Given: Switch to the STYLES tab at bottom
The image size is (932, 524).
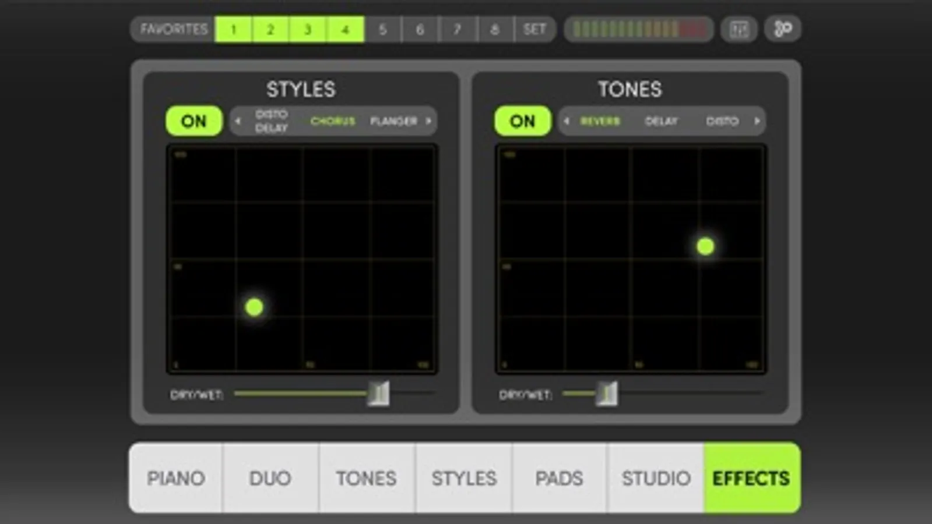Looking at the screenshot, I should coord(464,478).
